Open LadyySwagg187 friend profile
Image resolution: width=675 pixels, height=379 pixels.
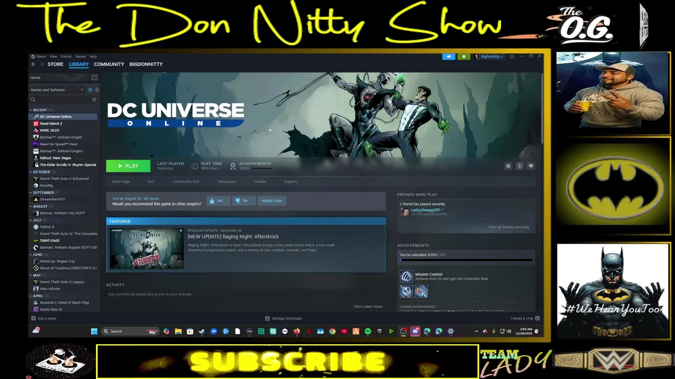click(x=425, y=210)
